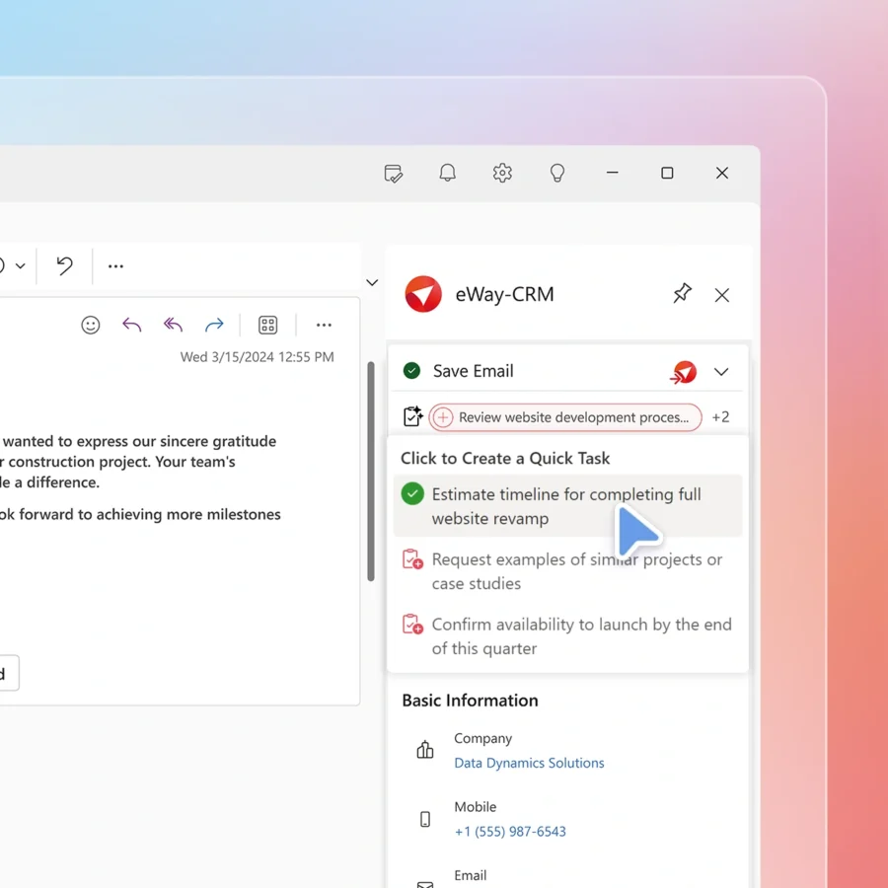Show the +2 additional suggested tasks
The height and width of the screenshot is (888, 888).
[720, 417]
